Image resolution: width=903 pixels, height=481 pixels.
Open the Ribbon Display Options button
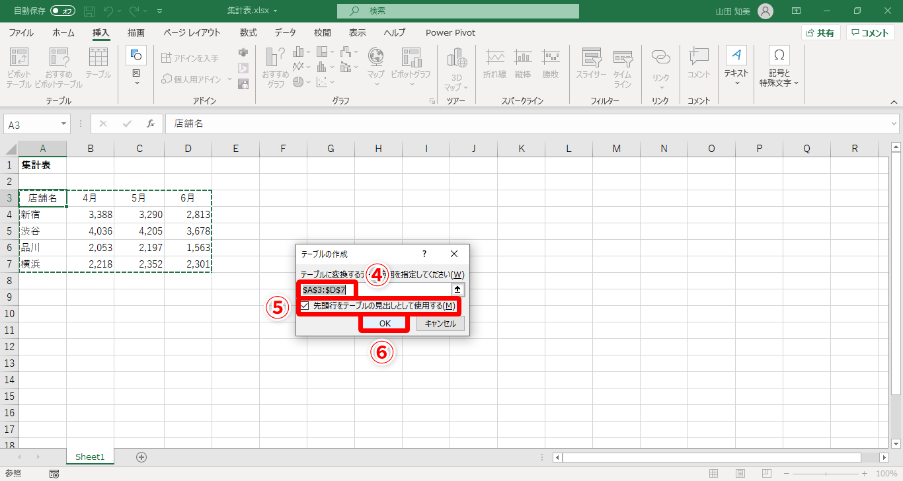797,11
